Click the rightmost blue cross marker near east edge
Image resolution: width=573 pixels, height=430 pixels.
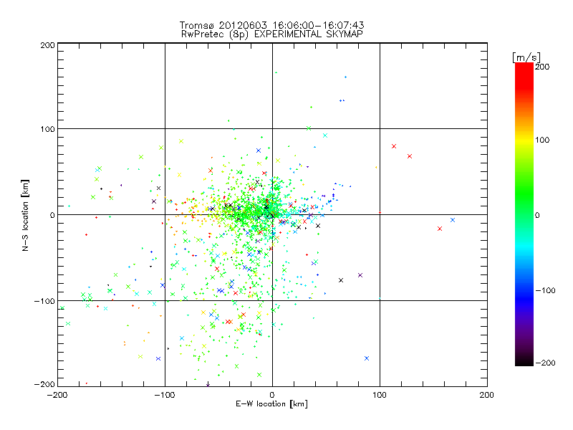453,220
